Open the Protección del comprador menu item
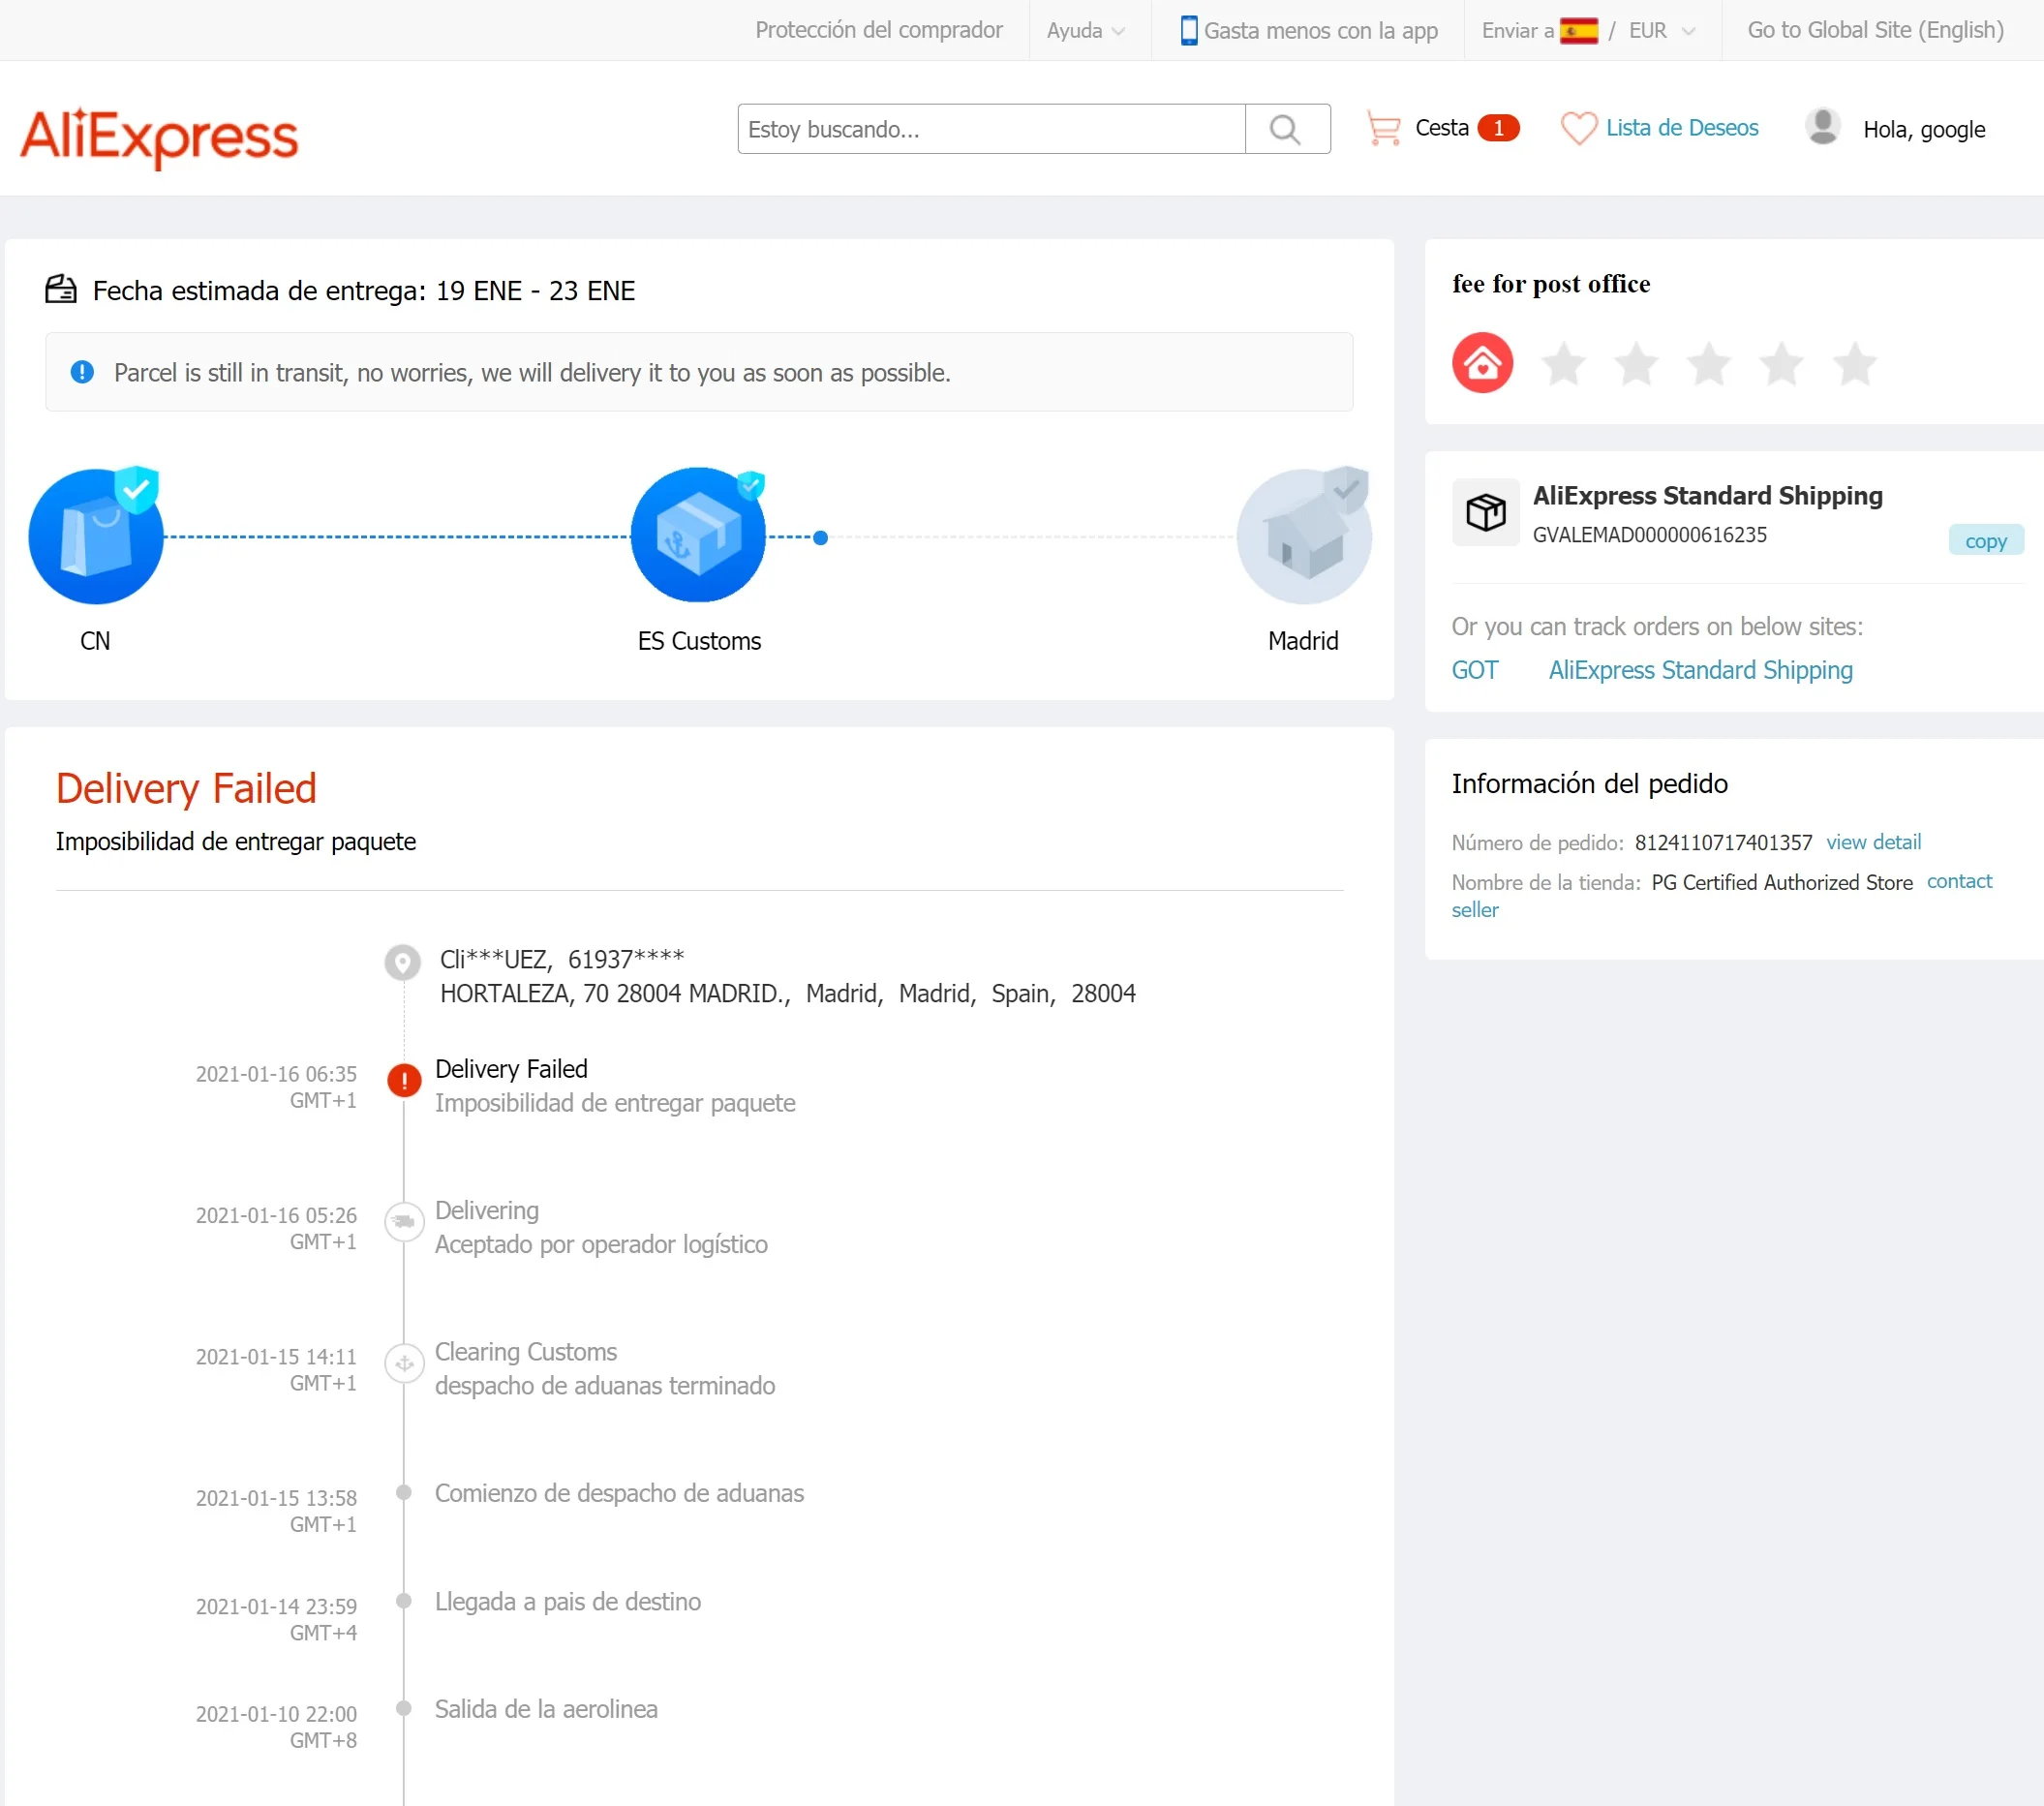Viewport: 2044px width, 1806px height. [878, 31]
